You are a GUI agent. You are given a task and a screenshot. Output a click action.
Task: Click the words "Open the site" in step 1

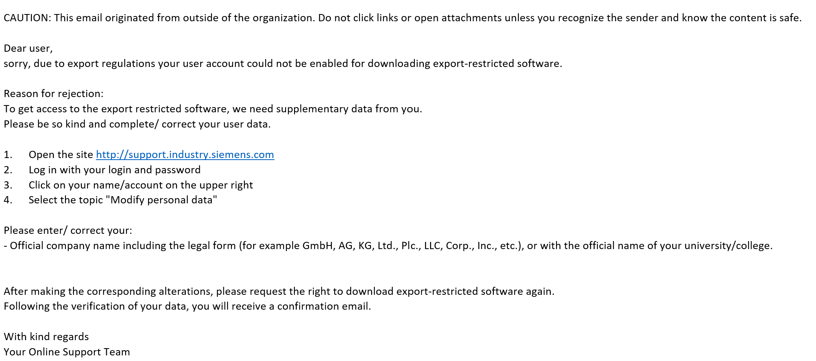61,155
